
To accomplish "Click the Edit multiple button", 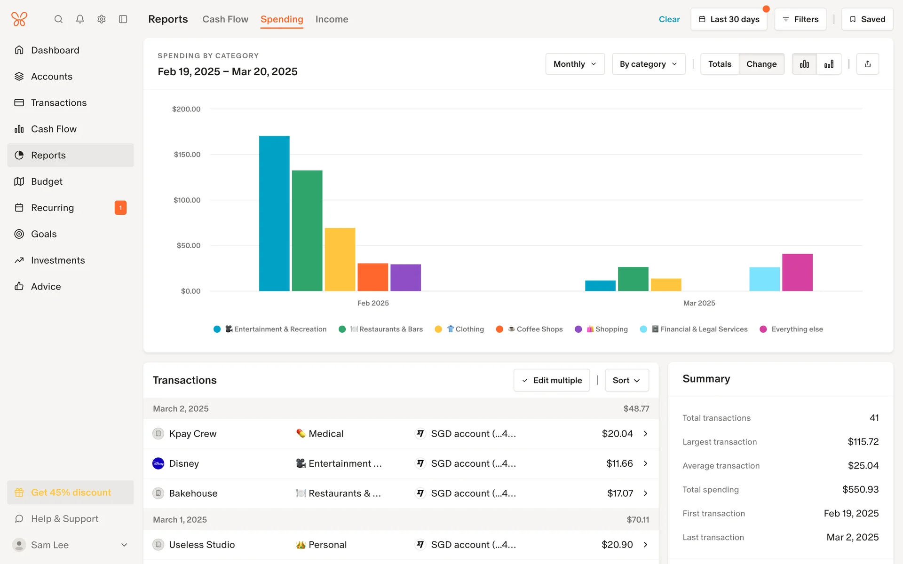I will pyautogui.click(x=552, y=380).
